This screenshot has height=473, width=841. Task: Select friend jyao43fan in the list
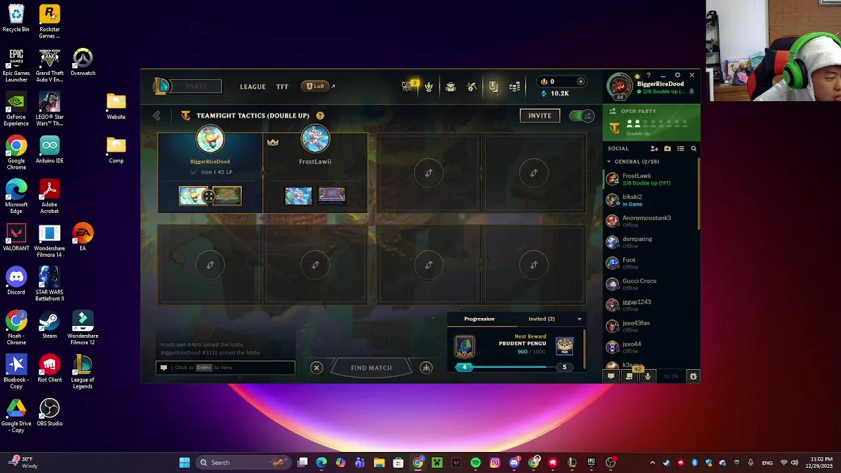[650, 326]
